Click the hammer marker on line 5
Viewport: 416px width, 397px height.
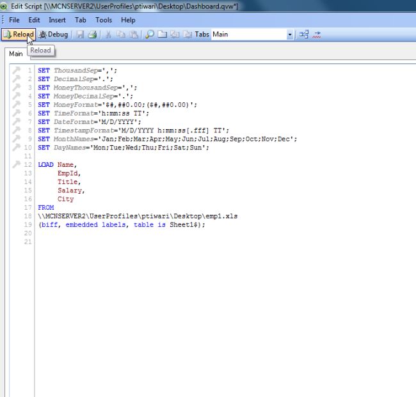click(x=17, y=104)
